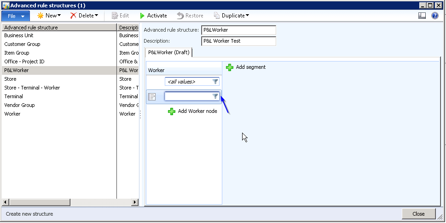Click the Add Worker node plus icon
This screenshot has width=446, height=223.
coord(172,111)
